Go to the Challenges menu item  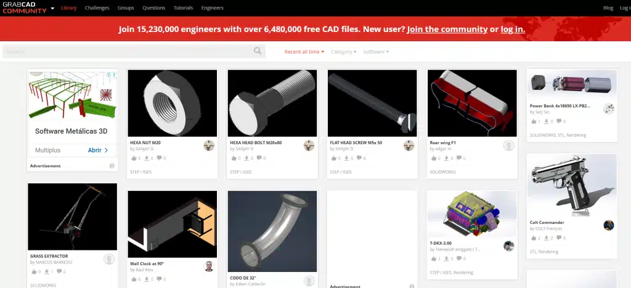97,8
